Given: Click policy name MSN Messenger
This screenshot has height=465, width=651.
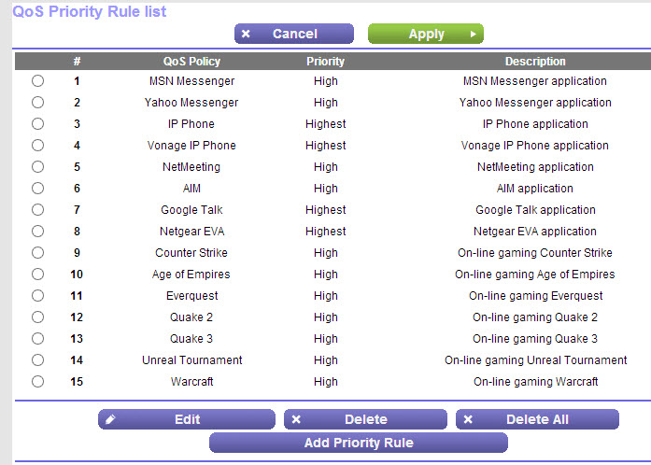Looking at the screenshot, I should coord(191,81).
